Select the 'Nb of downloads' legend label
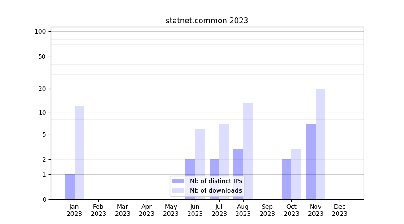 pyautogui.click(x=215, y=190)
